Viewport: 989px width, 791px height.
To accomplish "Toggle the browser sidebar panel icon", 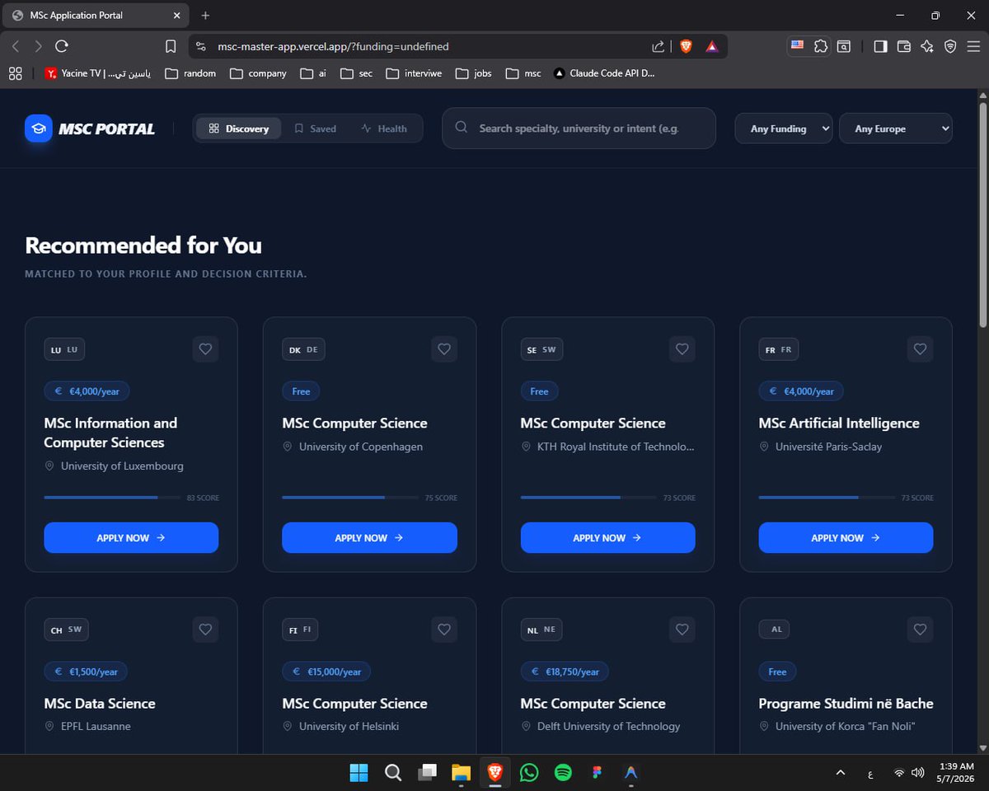I will pyautogui.click(x=880, y=46).
